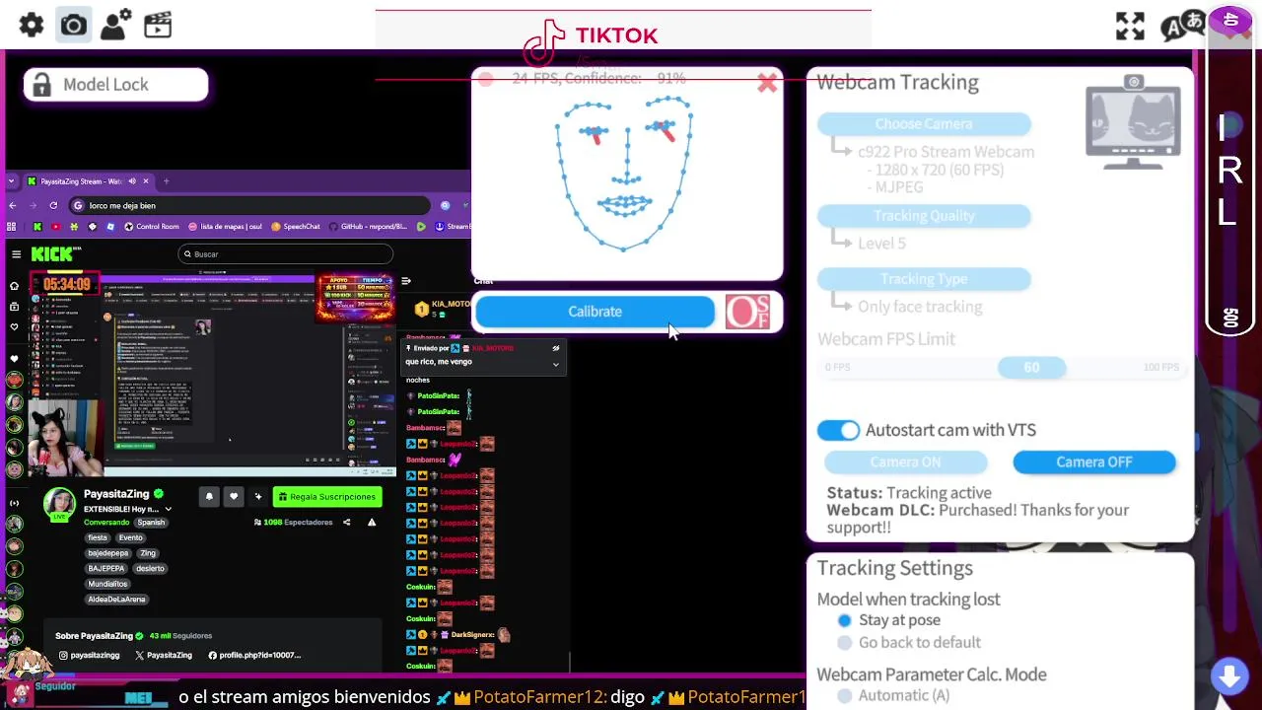This screenshot has height=710, width=1262.
Task: Open the Control Room bookmark
Action: click(x=152, y=227)
